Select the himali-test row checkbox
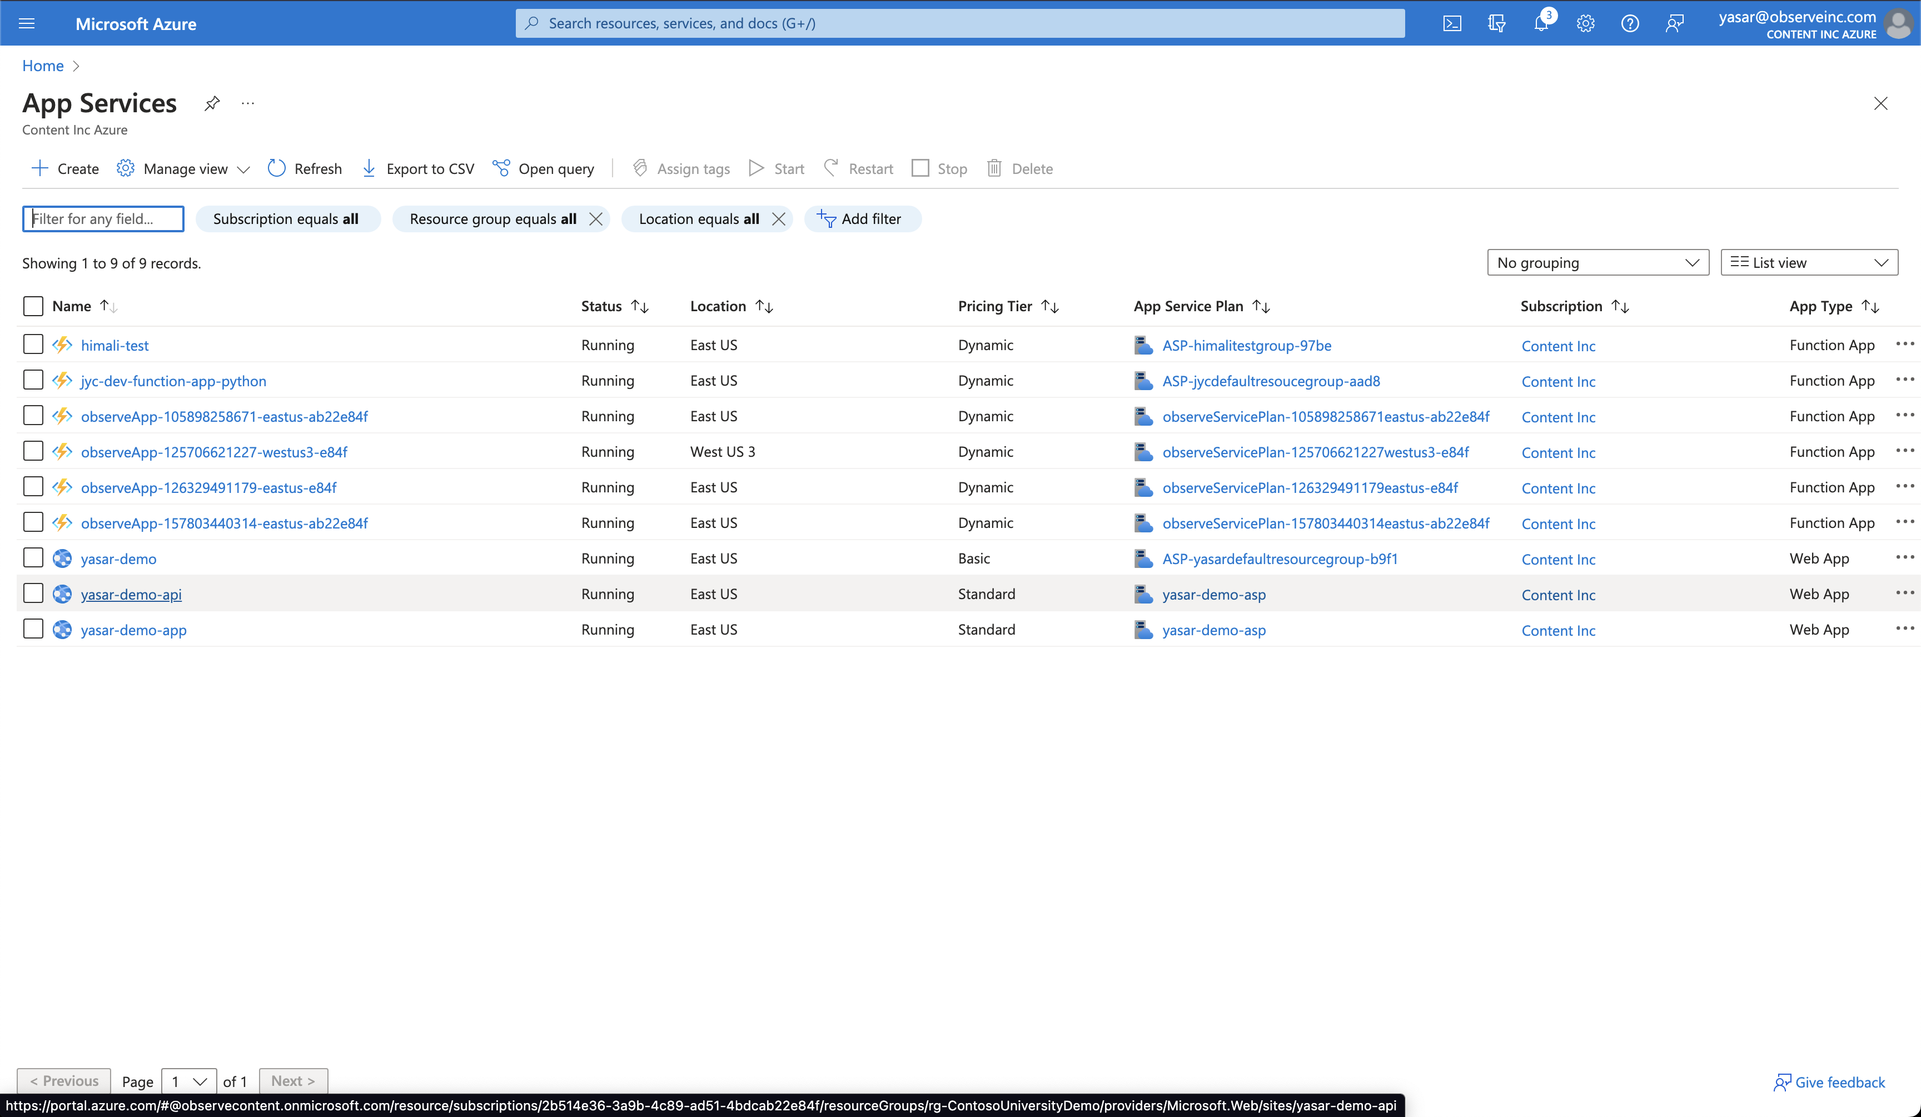1921x1117 pixels. [33, 345]
